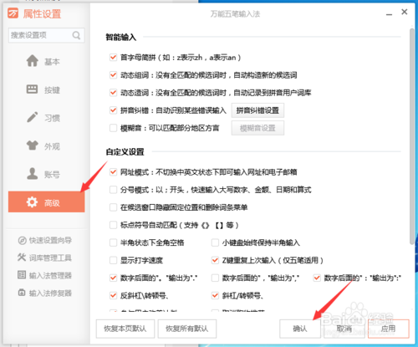Toggle 动态造词 checkbox

113,93
